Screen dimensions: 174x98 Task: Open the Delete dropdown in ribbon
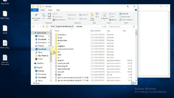(83, 15)
